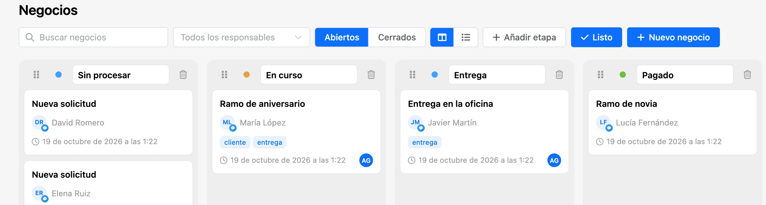766x205 pixels.
Task: Edit the Pagado stage name field
Action: 685,75
